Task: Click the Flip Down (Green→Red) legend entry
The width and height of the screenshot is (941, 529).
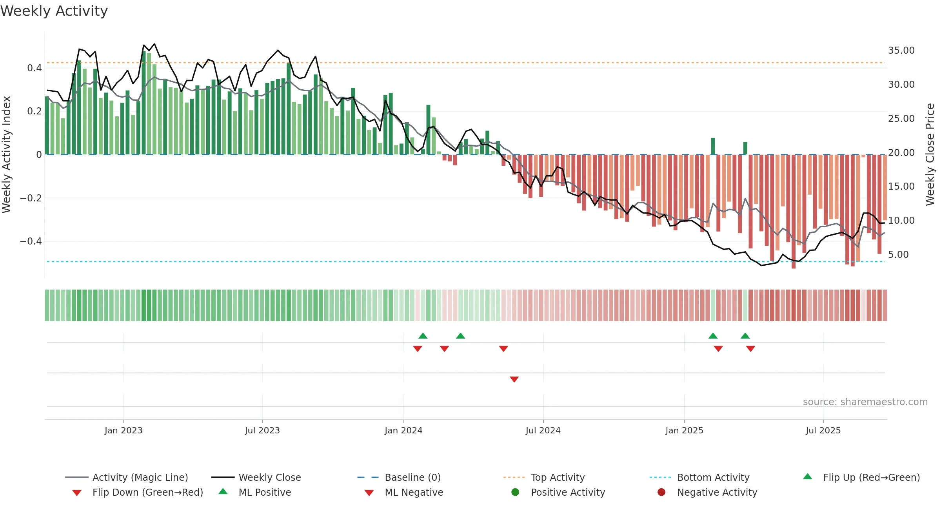Action: (x=138, y=492)
